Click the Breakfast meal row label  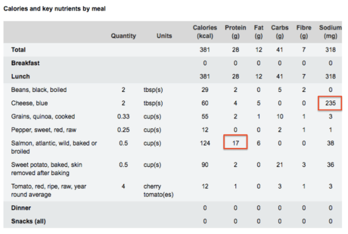pos(27,63)
